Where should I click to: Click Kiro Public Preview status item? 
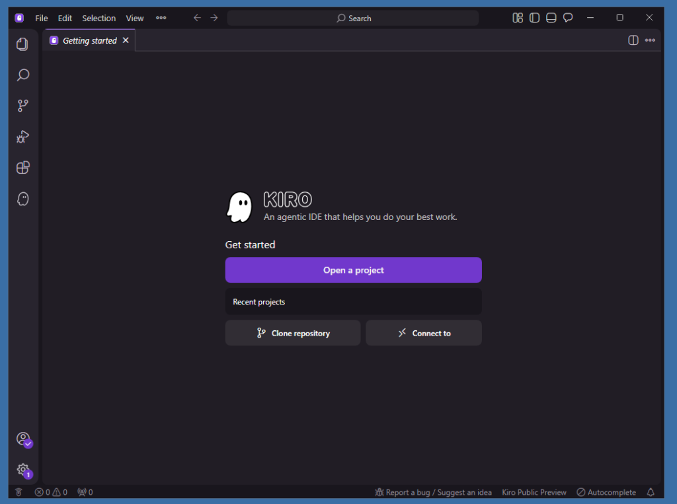[534, 492]
